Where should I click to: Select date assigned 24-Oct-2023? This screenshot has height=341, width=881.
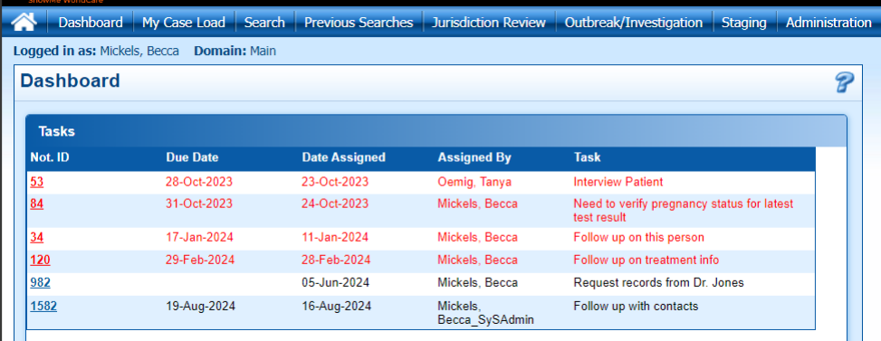coord(335,204)
